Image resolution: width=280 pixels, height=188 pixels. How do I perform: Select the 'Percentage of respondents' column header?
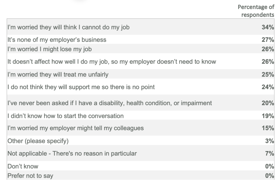pyautogui.click(x=256, y=11)
